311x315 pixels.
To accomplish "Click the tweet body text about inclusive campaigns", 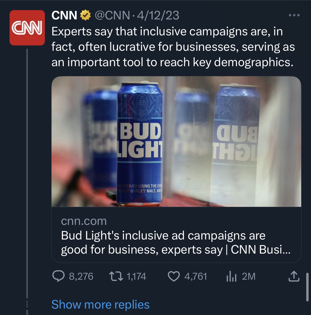I will coord(173,47).
